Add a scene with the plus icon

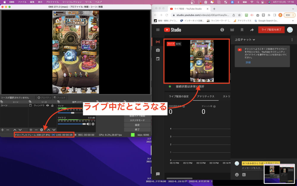[2, 130]
